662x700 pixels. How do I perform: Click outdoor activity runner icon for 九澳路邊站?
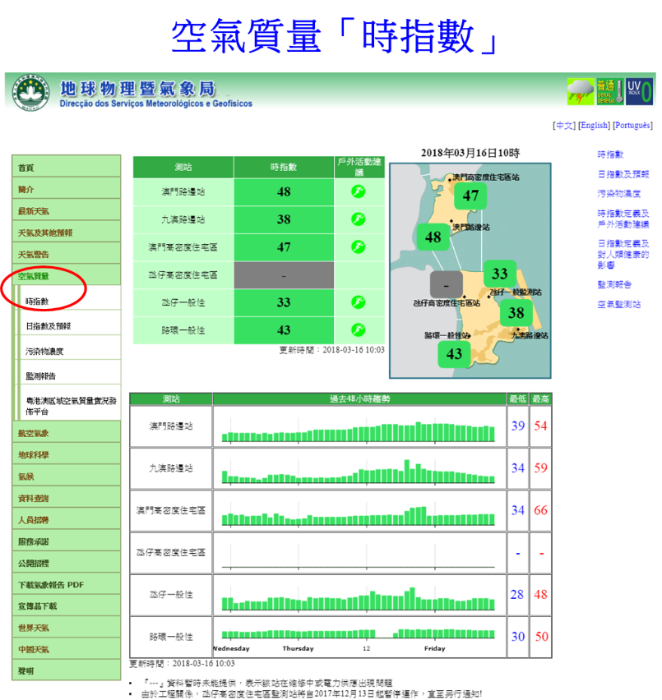pos(358,219)
